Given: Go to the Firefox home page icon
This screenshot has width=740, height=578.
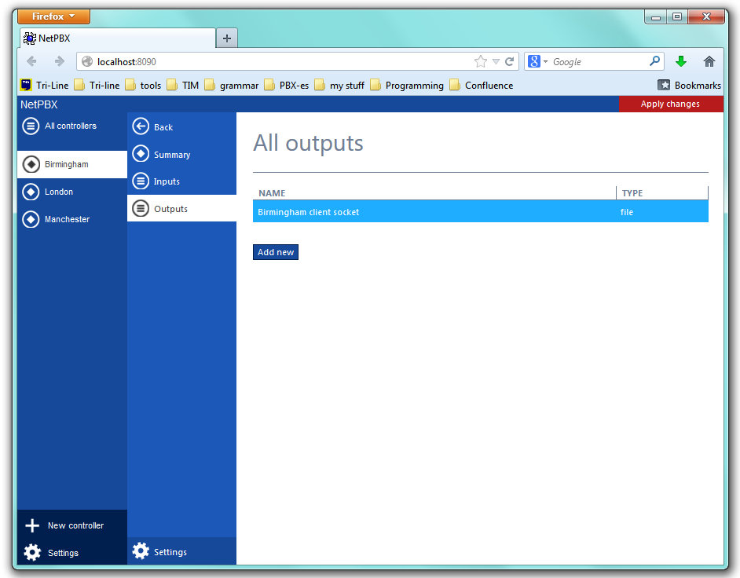Looking at the screenshot, I should point(709,61).
